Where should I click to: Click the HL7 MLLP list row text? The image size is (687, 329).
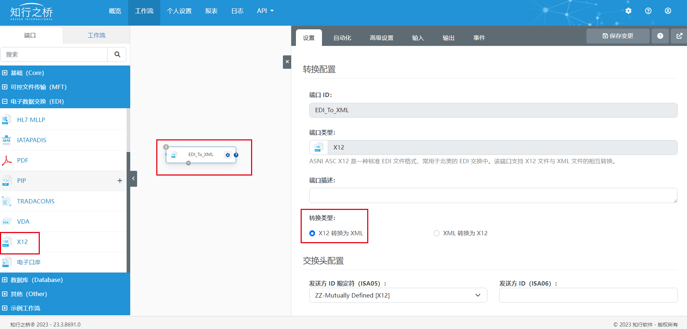(x=31, y=120)
